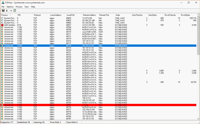The height and width of the screenshot is (124, 200).
Task: Sort by the Sent Packets column header
Action: click(x=139, y=15)
